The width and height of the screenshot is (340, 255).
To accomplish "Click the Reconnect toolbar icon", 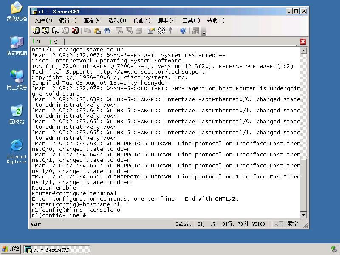I will (x=65, y=31).
